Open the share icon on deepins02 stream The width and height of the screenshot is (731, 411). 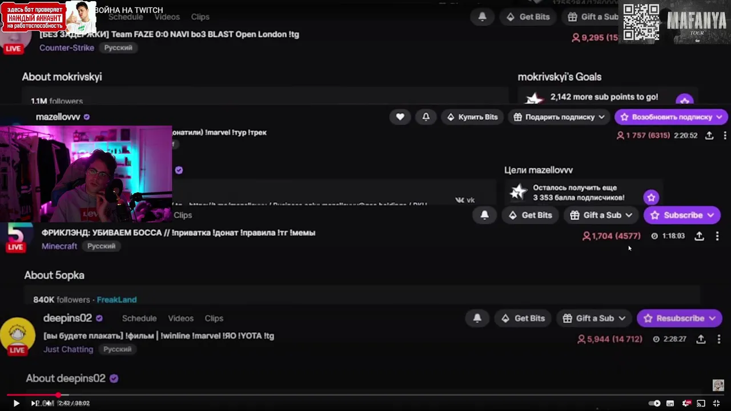point(701,339)
